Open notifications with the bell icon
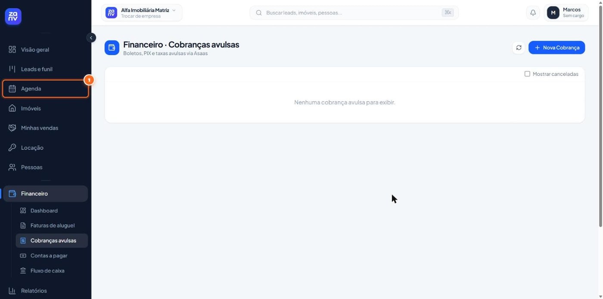The height and width of the screenshot is (299, 603). click(x=533, y=12)
